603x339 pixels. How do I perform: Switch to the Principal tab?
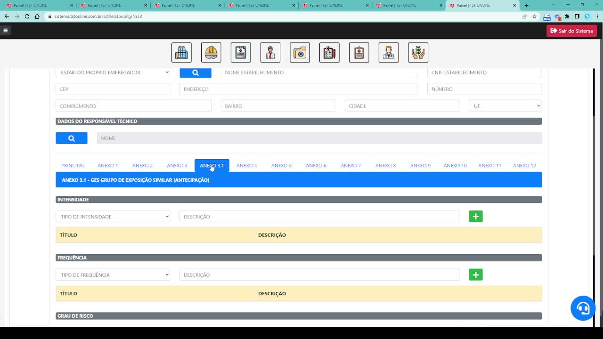[x=73, y=165]
